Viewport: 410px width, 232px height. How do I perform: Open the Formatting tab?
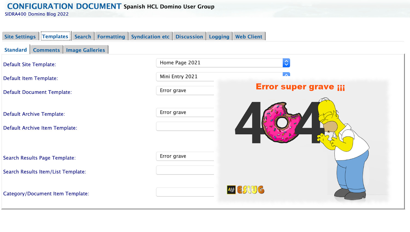point(111,36)
